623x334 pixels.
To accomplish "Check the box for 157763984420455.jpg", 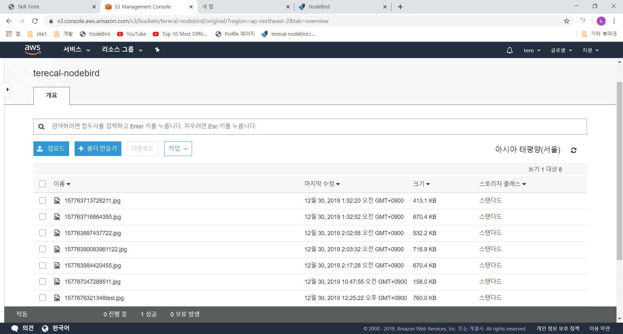I will [x=43, y=265].
